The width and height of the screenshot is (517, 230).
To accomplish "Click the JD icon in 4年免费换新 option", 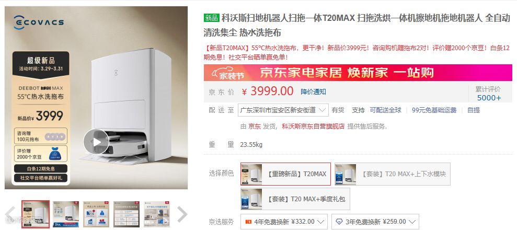I will pyautogui.click(x=248, y=222).
